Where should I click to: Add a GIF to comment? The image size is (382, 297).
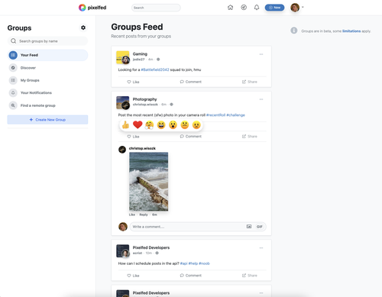(260, 227)
